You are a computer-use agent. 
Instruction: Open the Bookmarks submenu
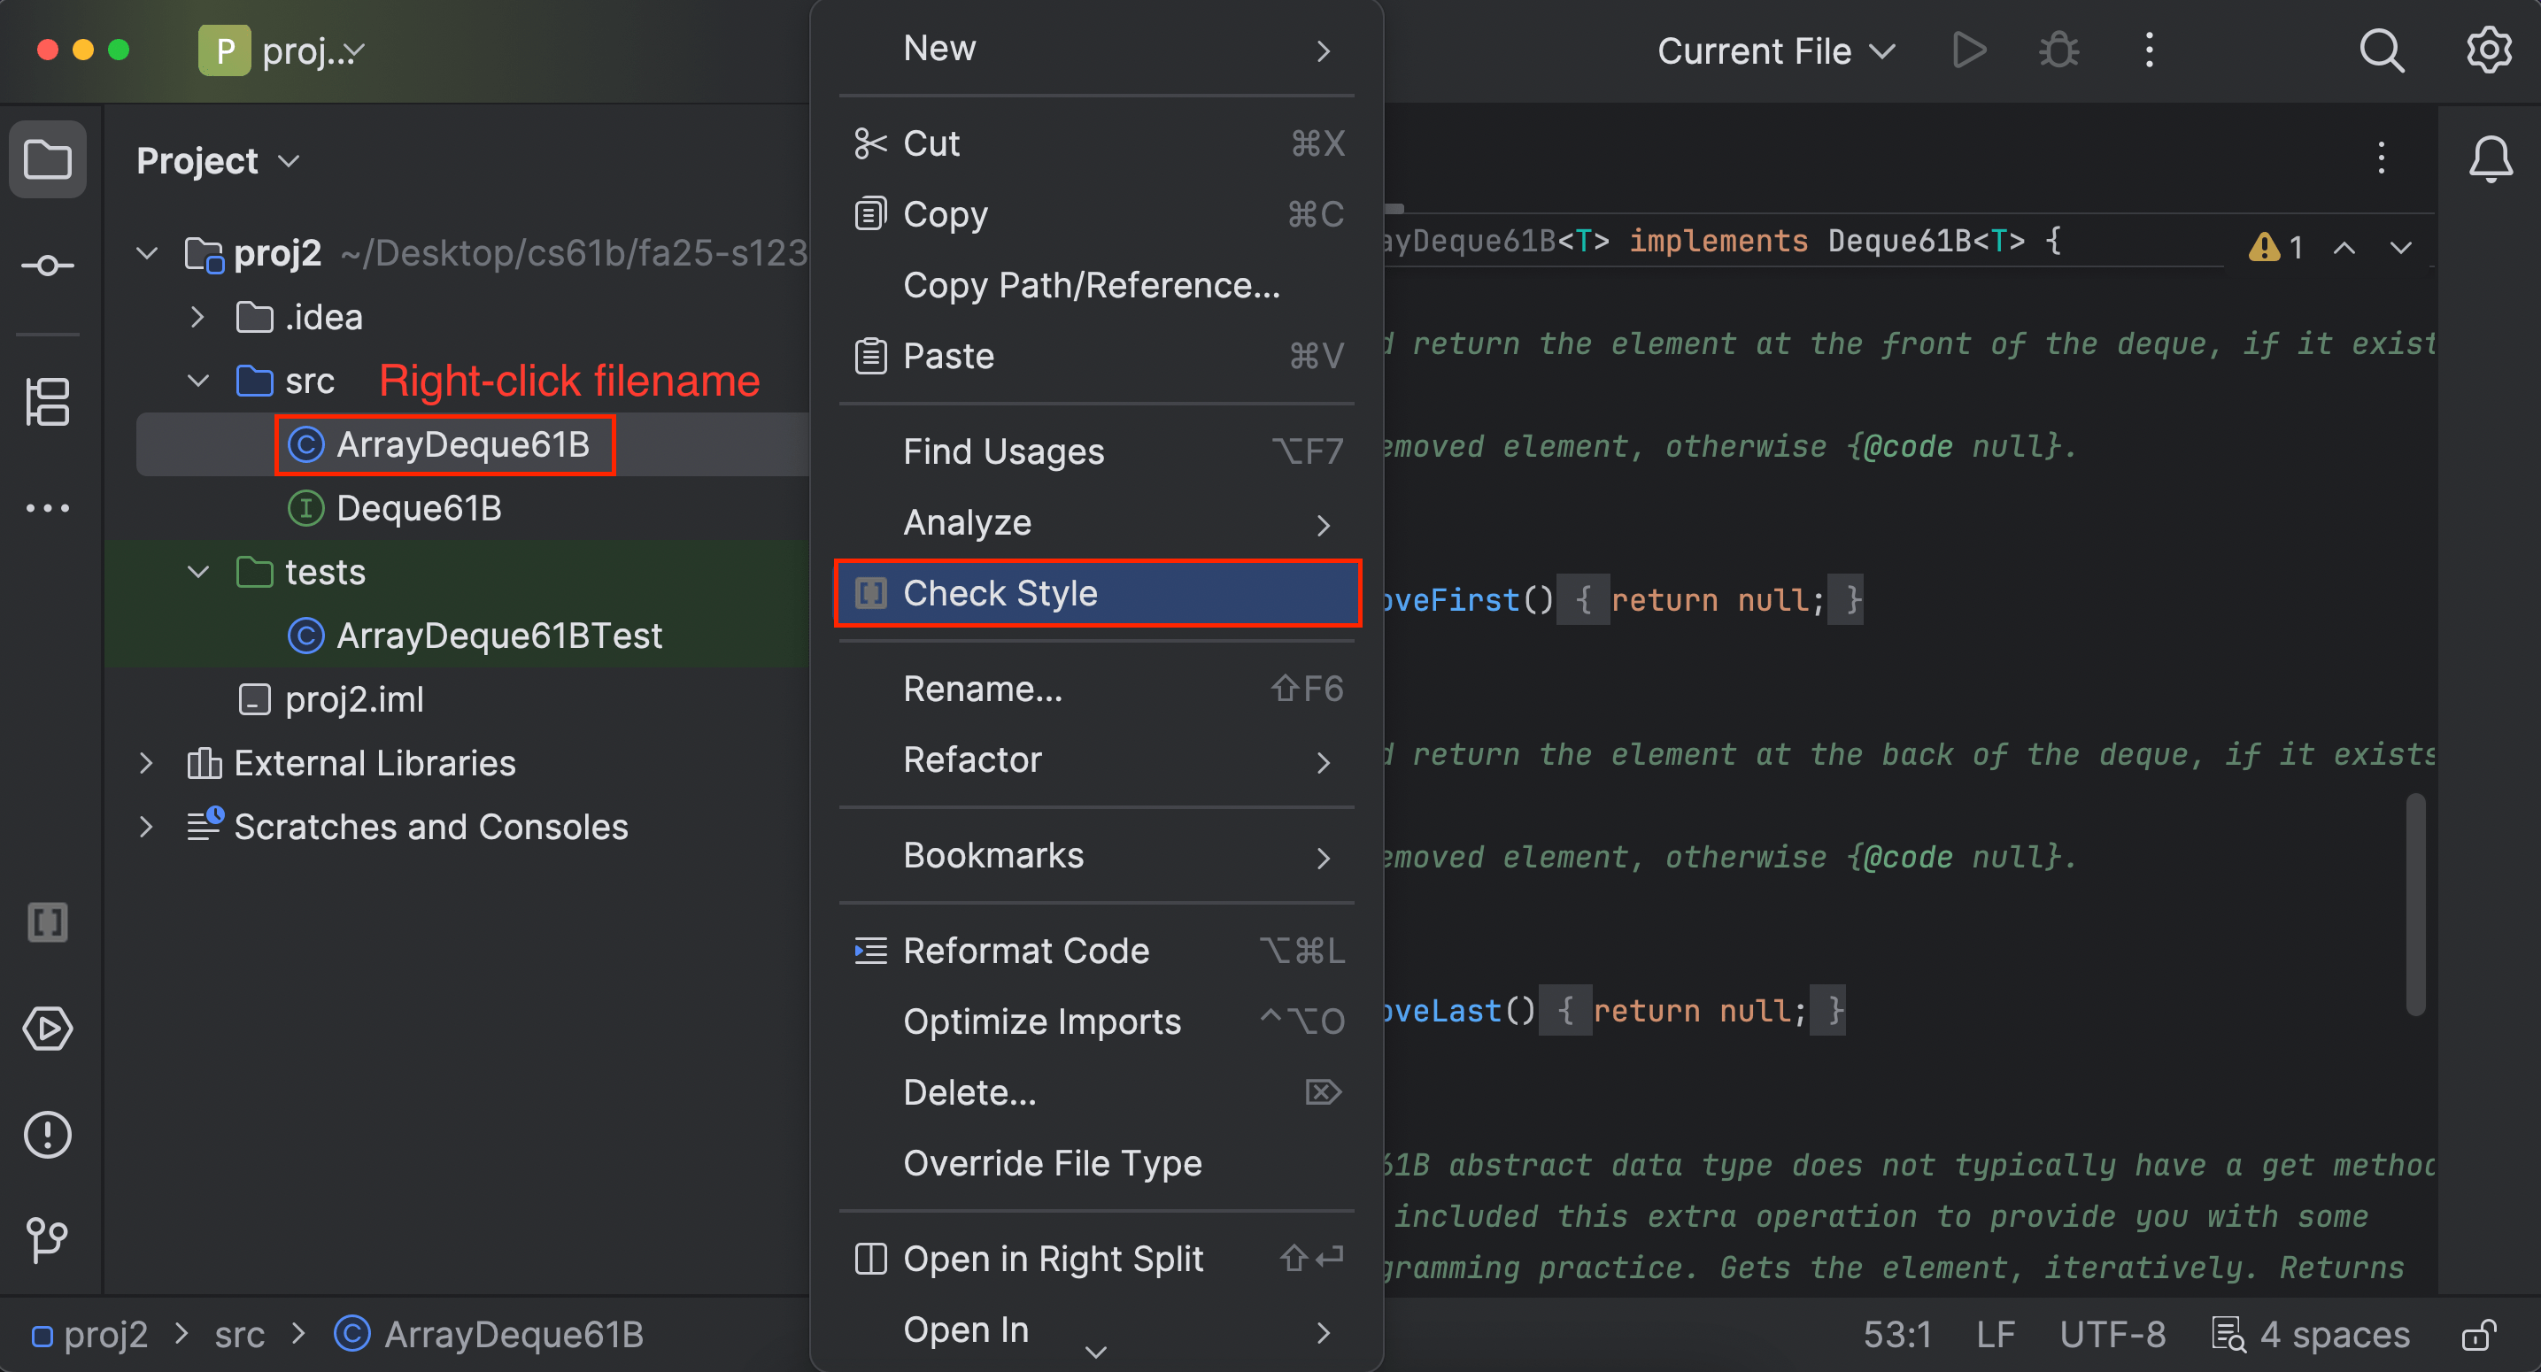point(1097,855)
